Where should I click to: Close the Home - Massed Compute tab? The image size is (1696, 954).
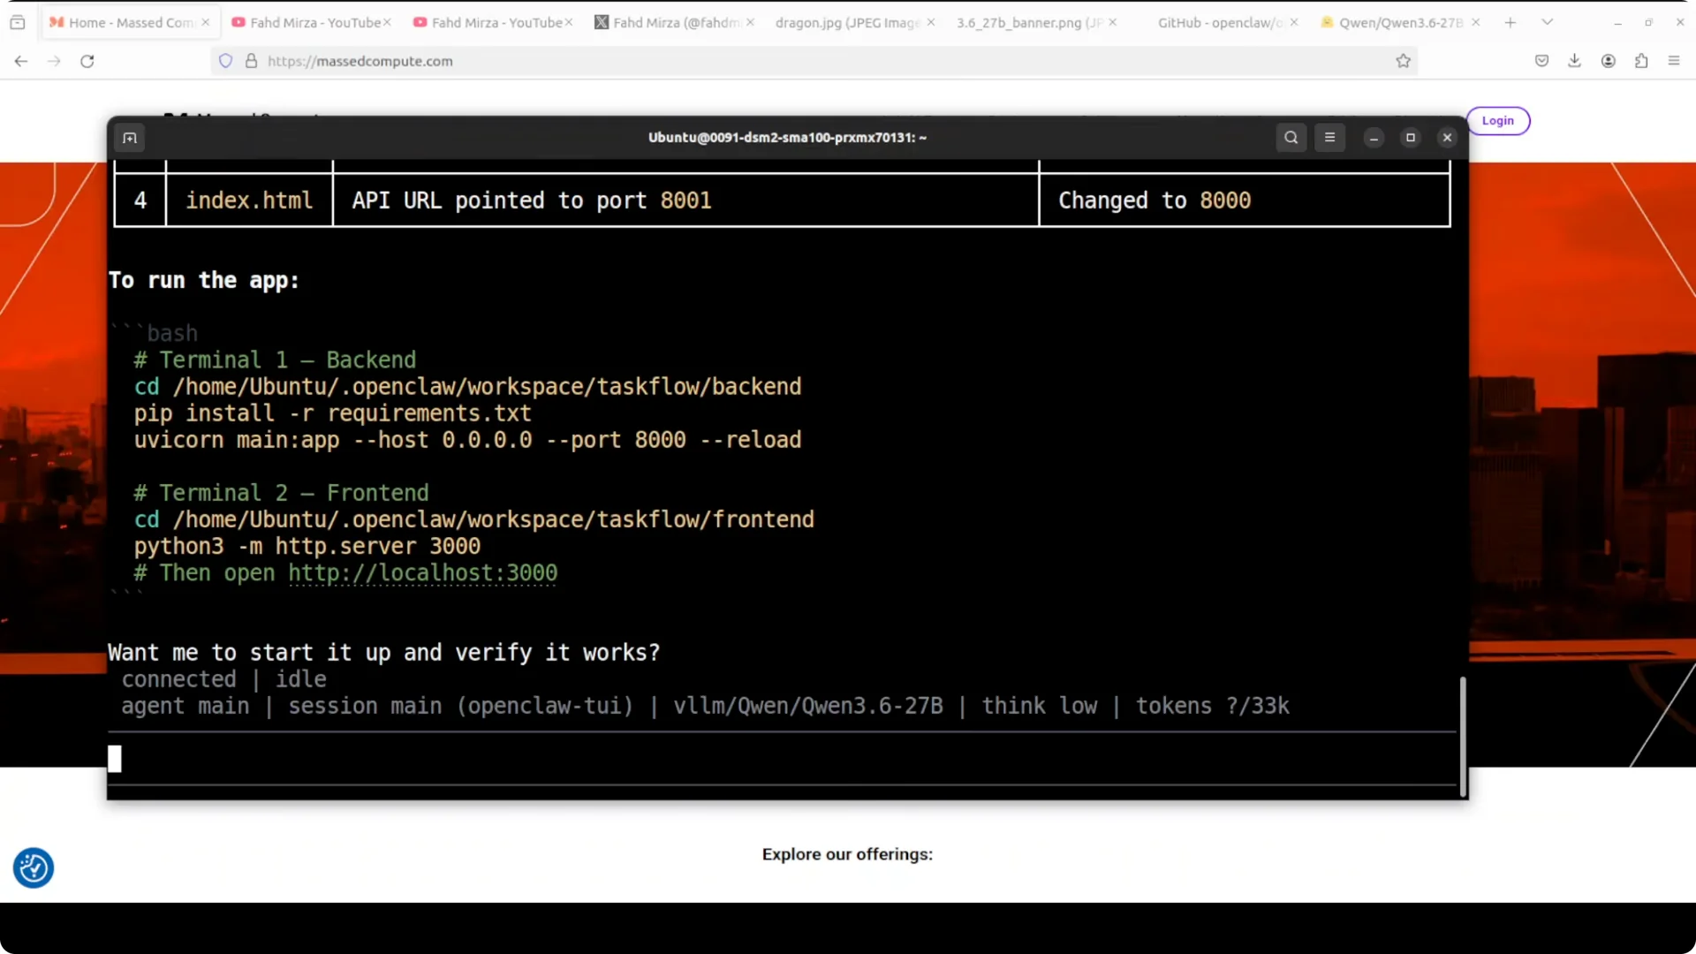[x=206, y=23]
